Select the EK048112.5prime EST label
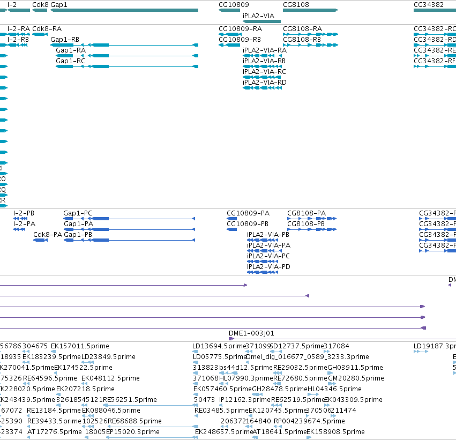The width and height of the screenshot is (456, 440). coord(110,378)
